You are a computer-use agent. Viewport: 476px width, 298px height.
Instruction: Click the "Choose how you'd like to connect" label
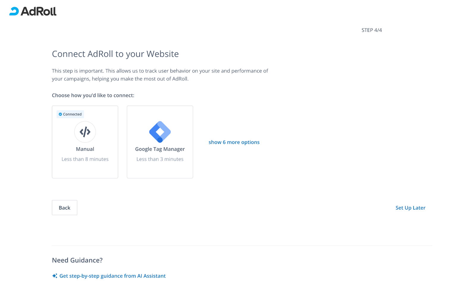click(x=93, y=95)
